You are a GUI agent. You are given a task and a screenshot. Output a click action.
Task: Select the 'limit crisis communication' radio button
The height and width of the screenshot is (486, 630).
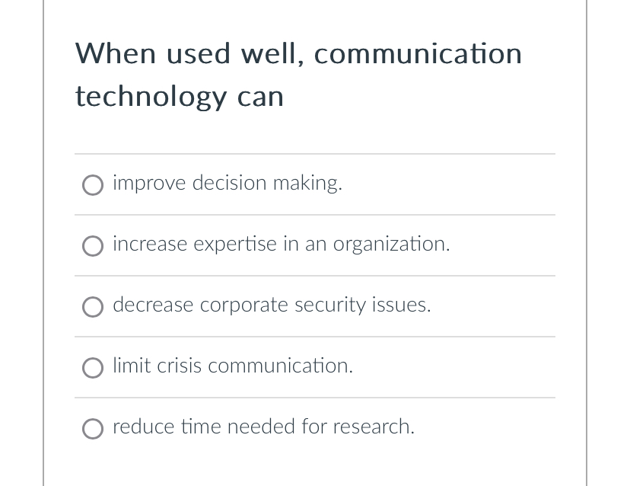point(93,368)
